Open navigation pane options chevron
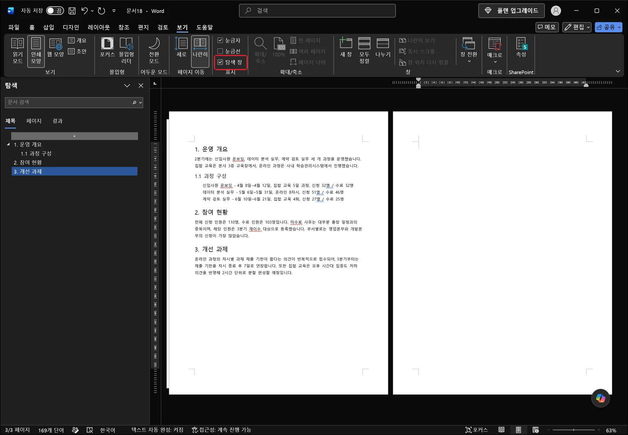 pos(127,85)
